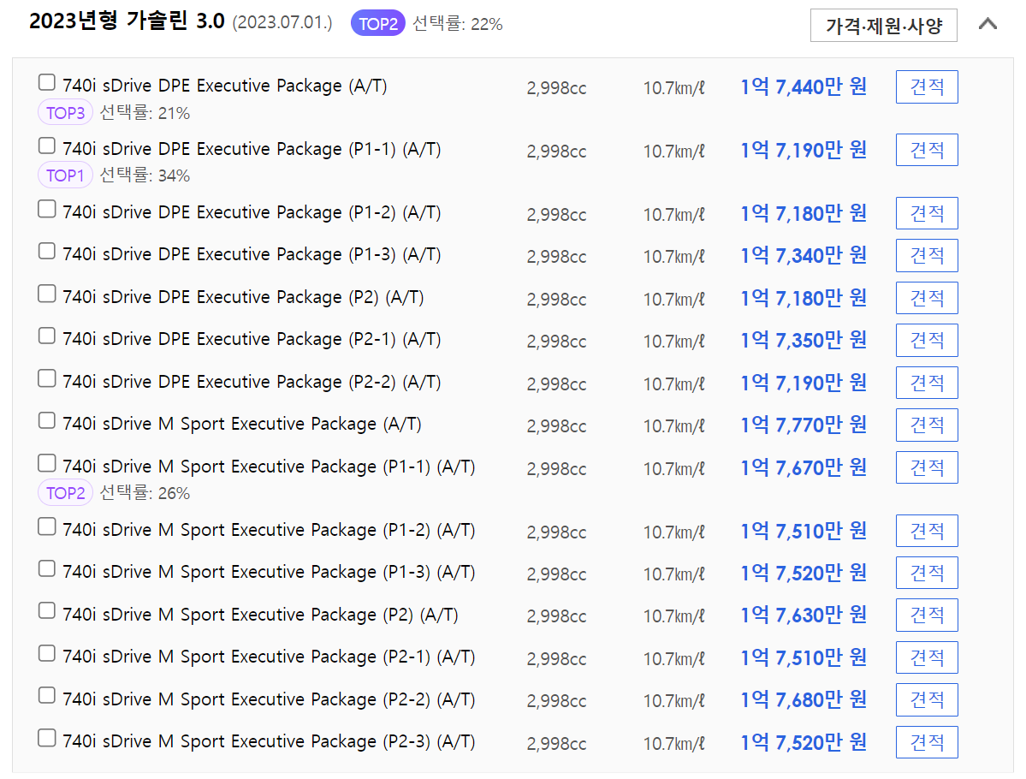The height and width of the screenshot is (779, 1026).
Task: Check DPE Executive Package (P1-2) (A/T)
Action: click(x=46, y=209)
